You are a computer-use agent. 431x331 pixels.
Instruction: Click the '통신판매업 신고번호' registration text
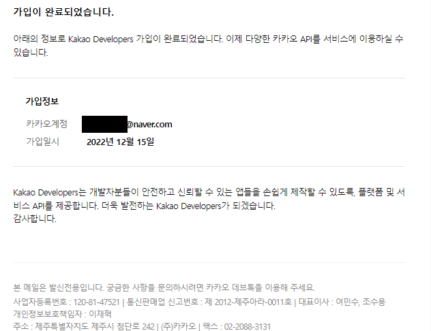click(x=162, y=302)
